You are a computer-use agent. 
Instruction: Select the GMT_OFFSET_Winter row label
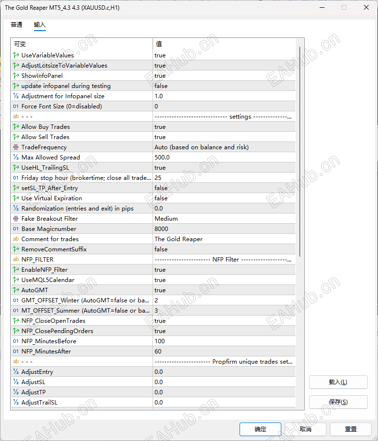(x=86, y=300)
